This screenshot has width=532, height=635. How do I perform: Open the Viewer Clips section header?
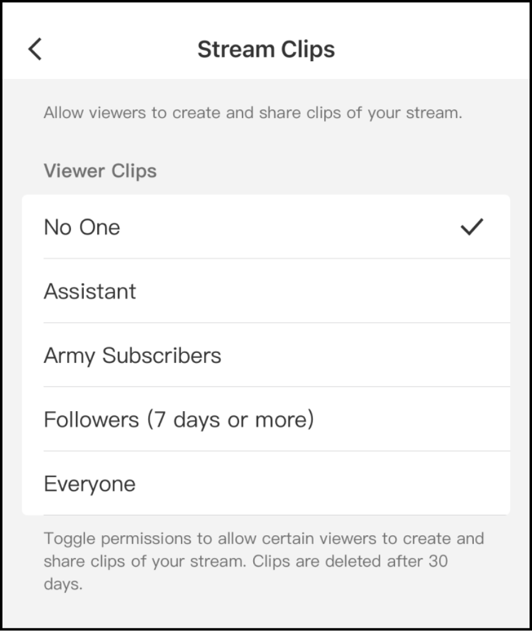pyautogui.click(x=100, y=171)
